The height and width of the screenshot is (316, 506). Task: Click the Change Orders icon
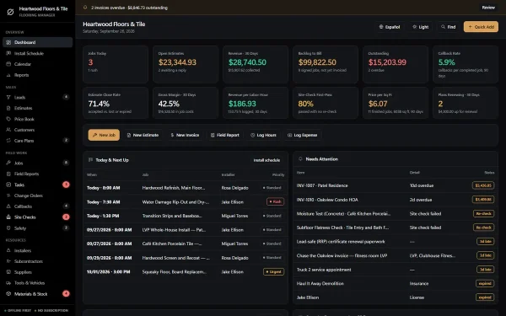click(8, 195)
